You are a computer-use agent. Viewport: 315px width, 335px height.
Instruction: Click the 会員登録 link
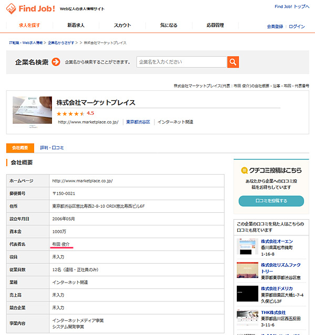click(x=275, y=27)
